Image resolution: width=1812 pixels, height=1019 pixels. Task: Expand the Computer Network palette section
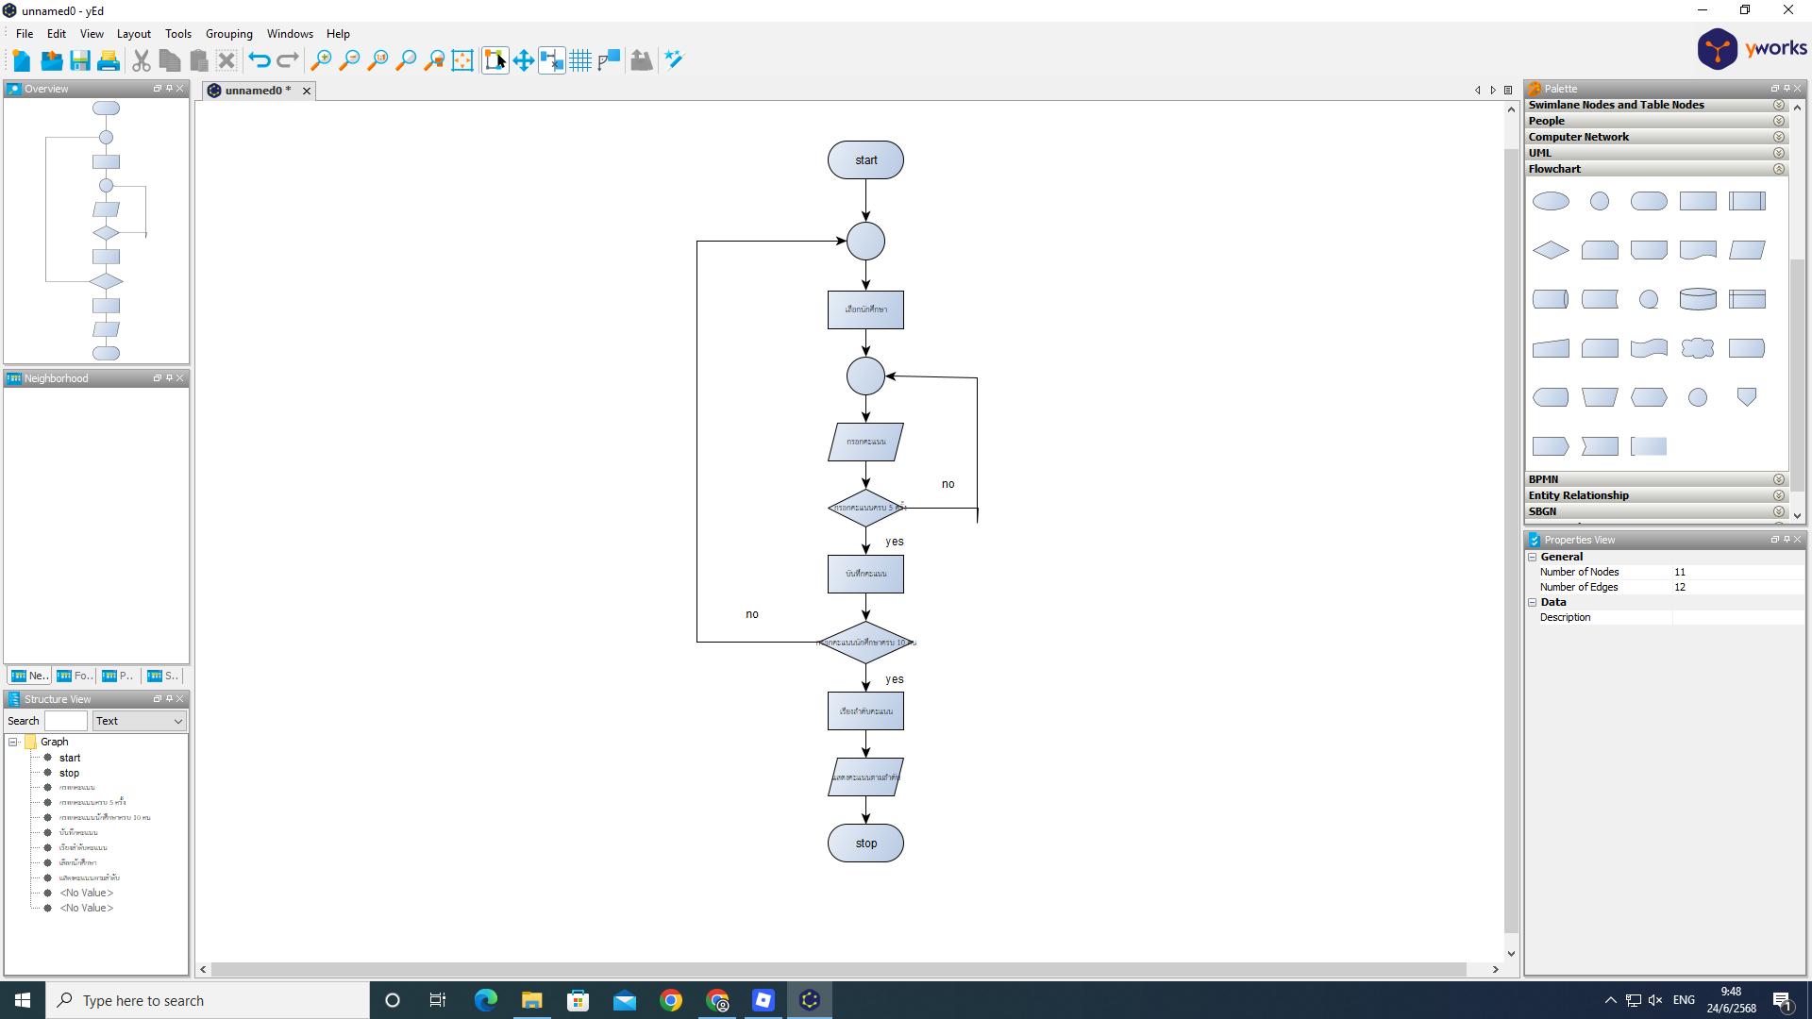(1779, 137)
